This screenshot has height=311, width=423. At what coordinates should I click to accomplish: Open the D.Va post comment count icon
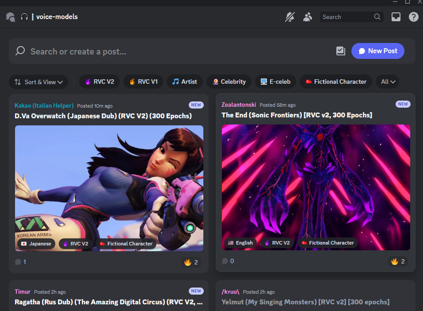click(18, 262)
